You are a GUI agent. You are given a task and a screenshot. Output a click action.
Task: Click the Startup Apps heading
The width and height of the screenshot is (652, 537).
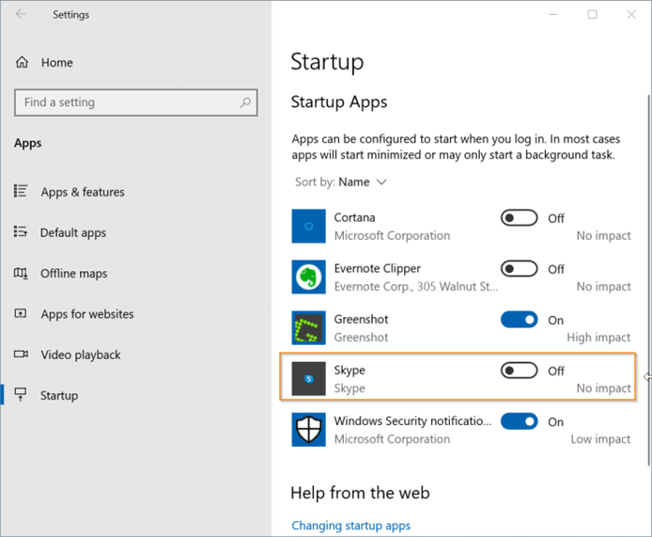click(x=339, y=102)
